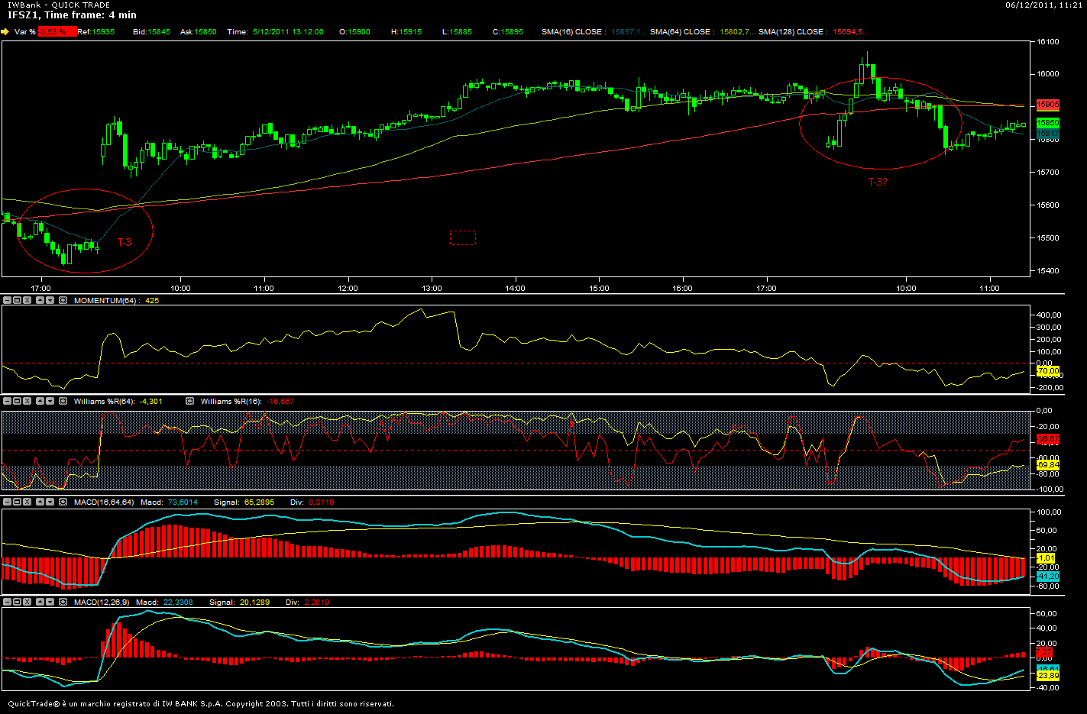Minimize the Williams %R indicator panel

[x=7, y=401]
